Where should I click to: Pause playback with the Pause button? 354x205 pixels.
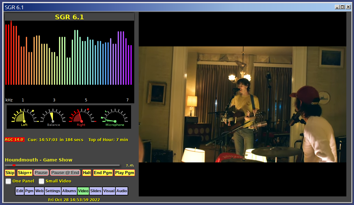pos(41,173)
